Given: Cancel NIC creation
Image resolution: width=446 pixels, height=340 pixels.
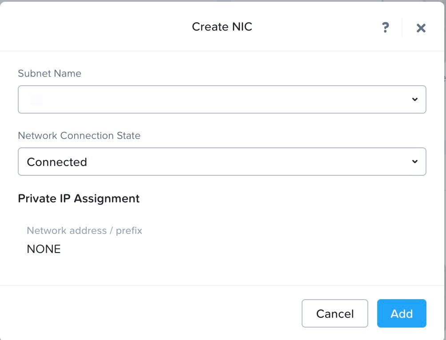Looking at the screenshot, I should (334, 313).
